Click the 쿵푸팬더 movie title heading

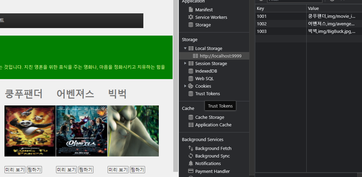point(23,94)
